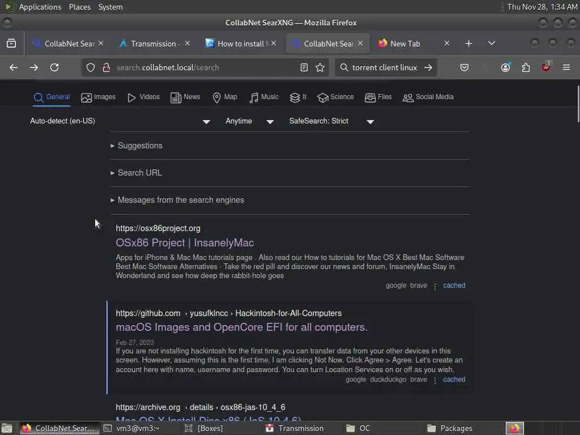Screen dimensions: 580x435
Task: Click the Firefox back arrow
Action: pos(14,67)
